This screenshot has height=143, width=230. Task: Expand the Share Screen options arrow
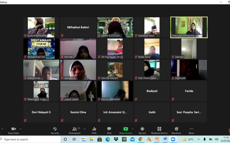point(133,129)
